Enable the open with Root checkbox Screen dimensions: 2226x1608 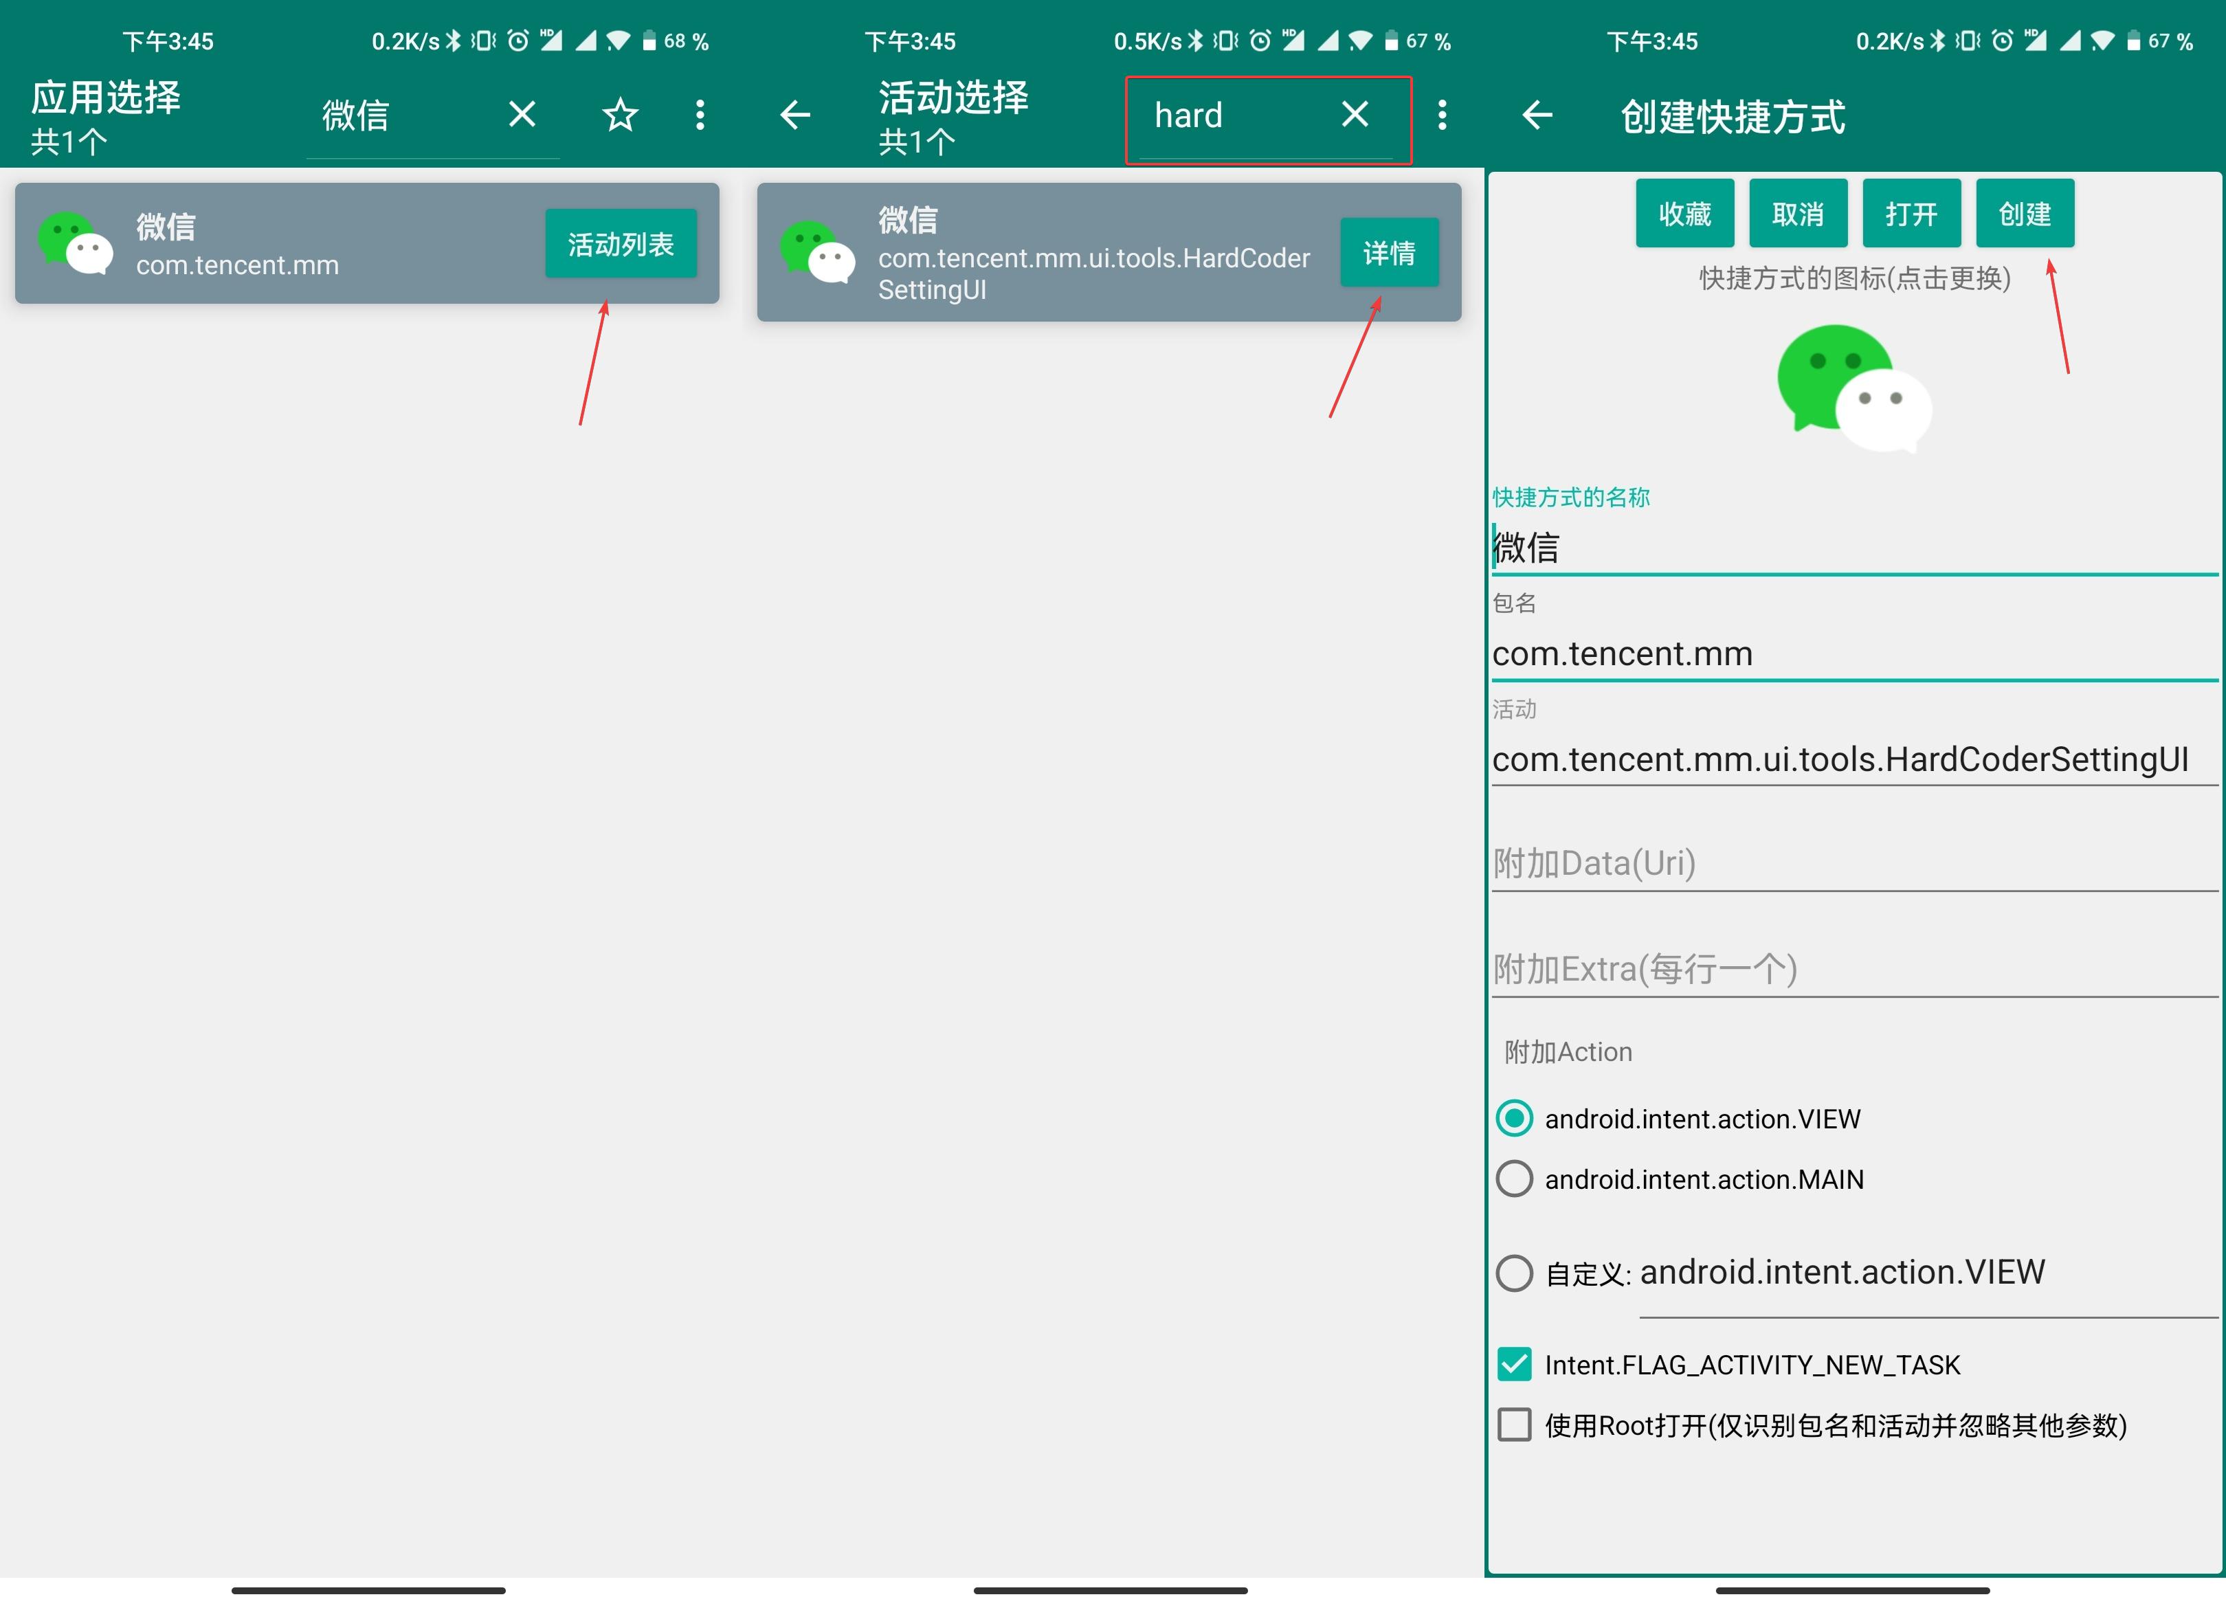pyautogui.click(x=1515, y=1425)
